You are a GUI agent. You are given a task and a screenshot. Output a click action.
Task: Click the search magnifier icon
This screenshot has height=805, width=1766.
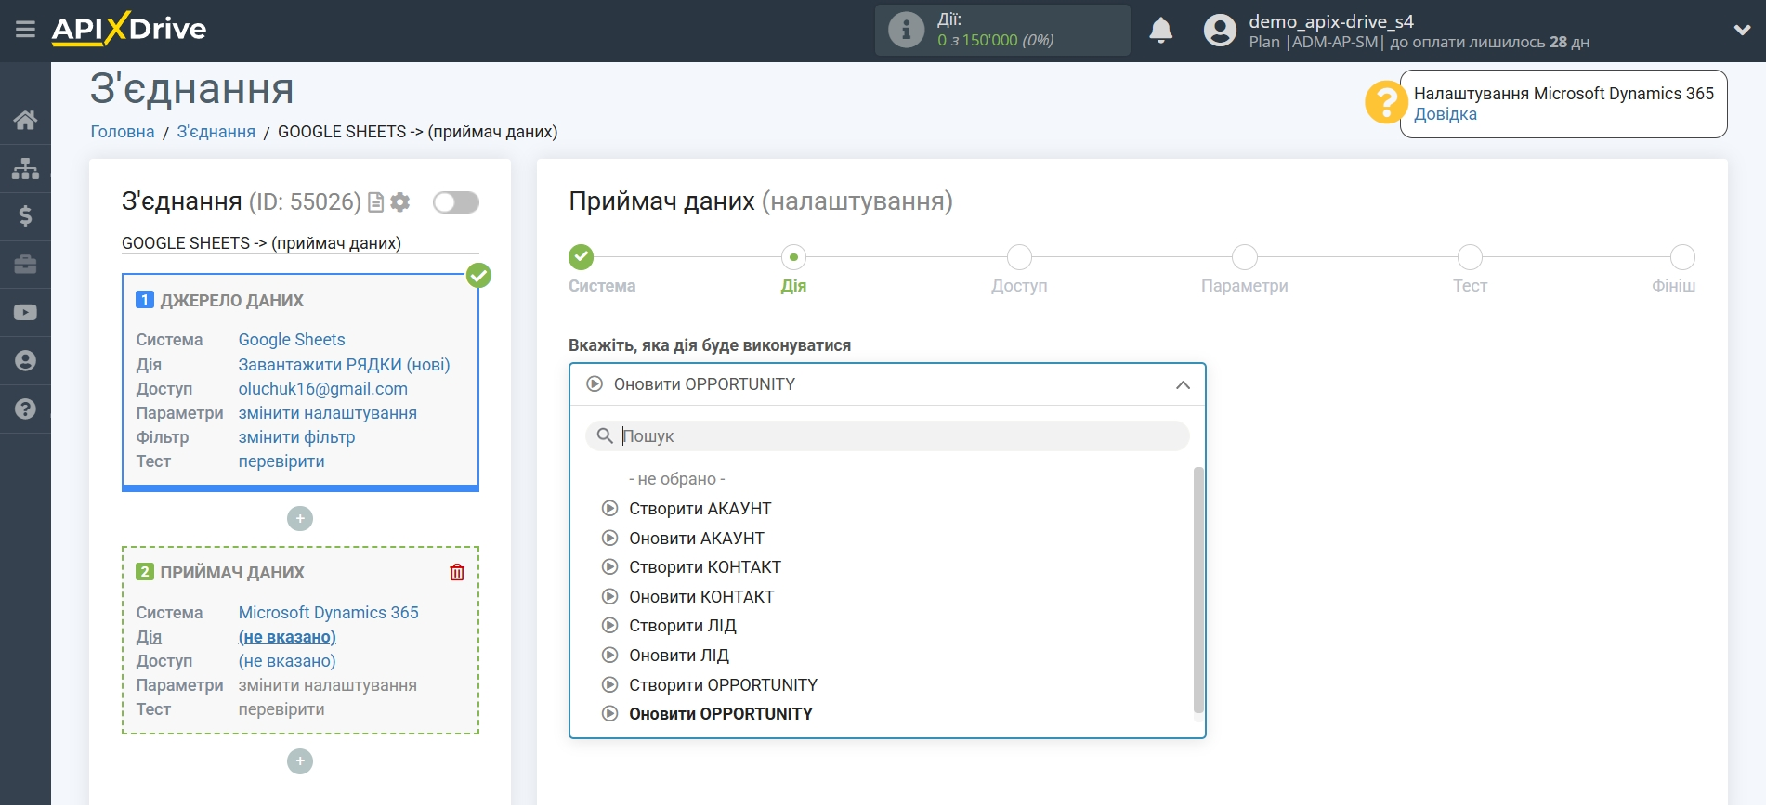coord(605,436)
